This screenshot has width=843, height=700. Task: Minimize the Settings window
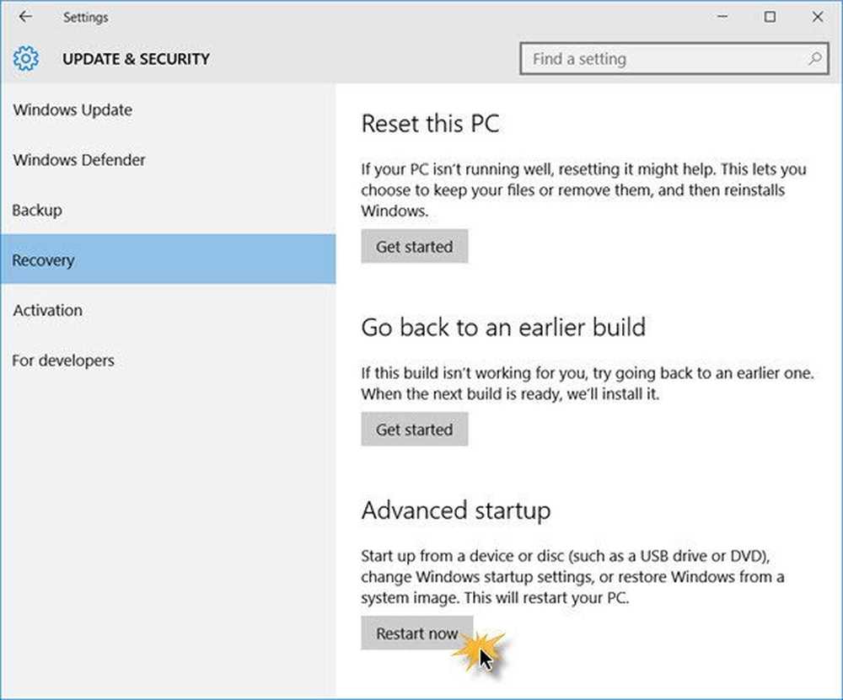tap(722, 17)
